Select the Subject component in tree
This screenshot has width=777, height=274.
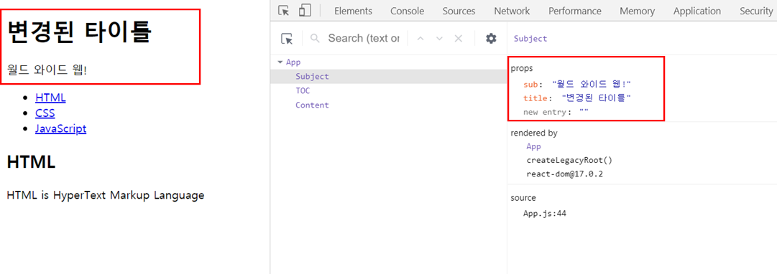[312, 77]
